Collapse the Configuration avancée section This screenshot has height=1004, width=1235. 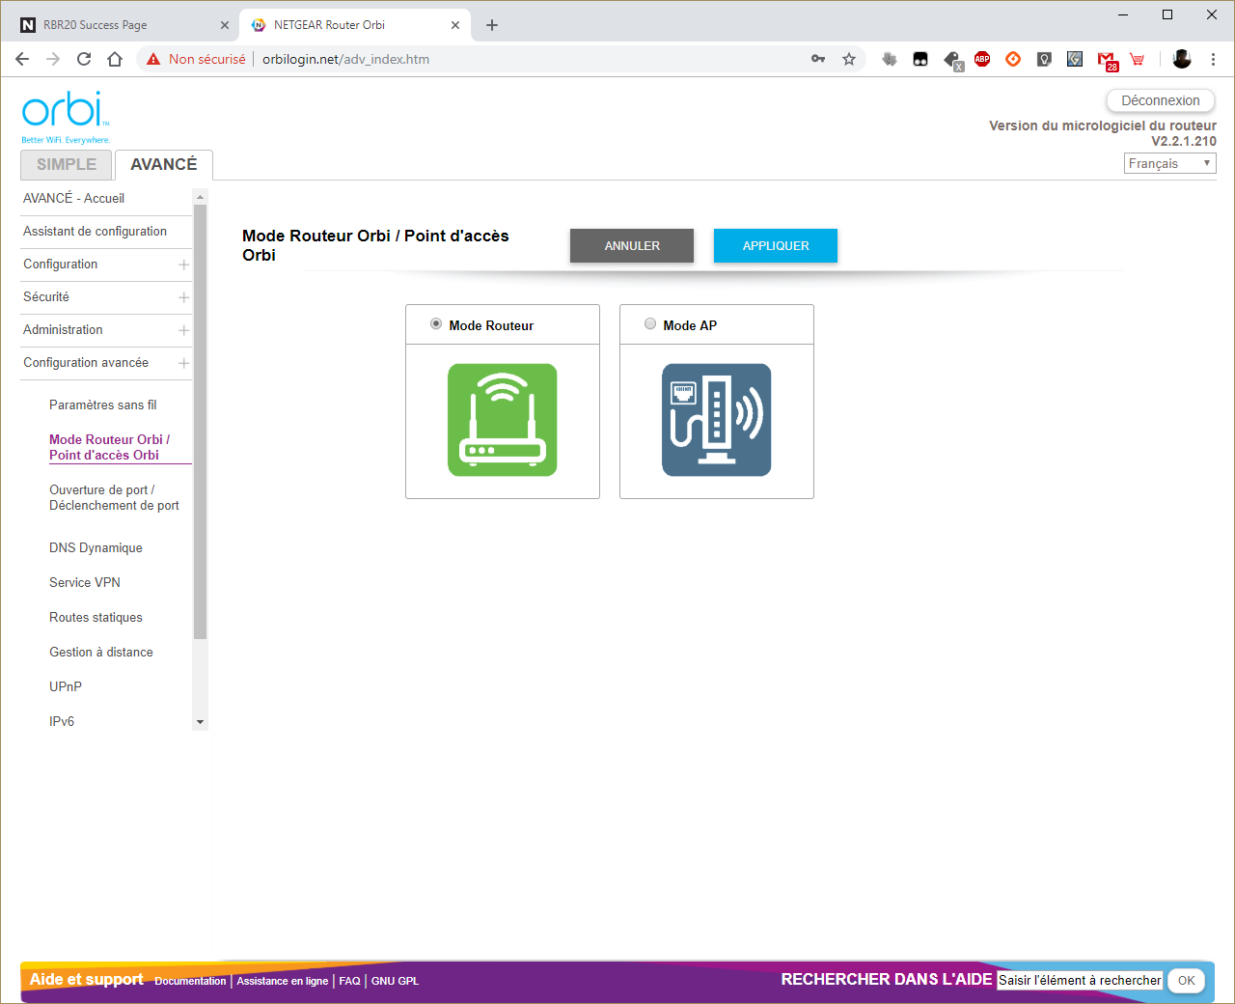pos(183,363)
